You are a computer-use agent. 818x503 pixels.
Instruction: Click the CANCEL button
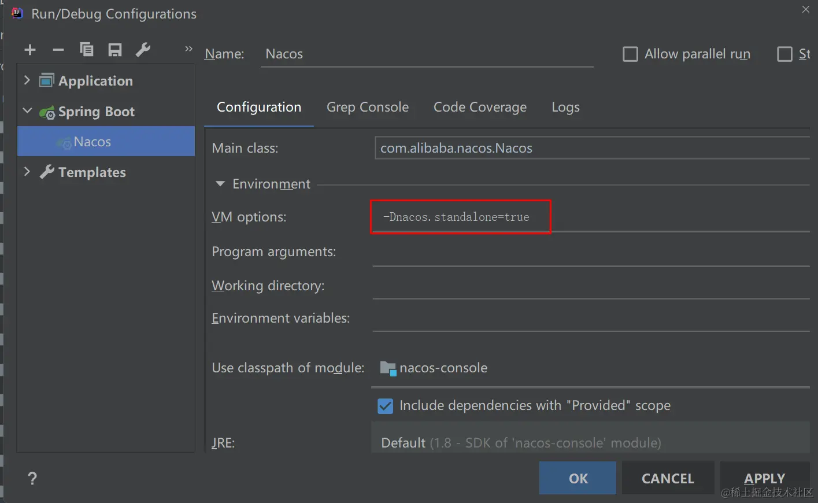668,478
